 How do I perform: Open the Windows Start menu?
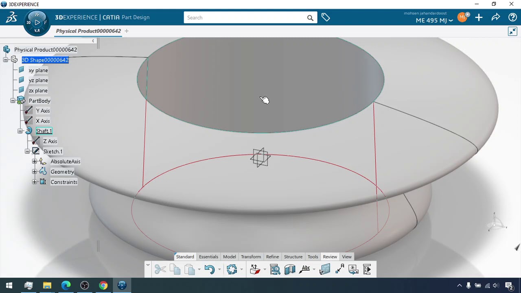pos(9,285)
